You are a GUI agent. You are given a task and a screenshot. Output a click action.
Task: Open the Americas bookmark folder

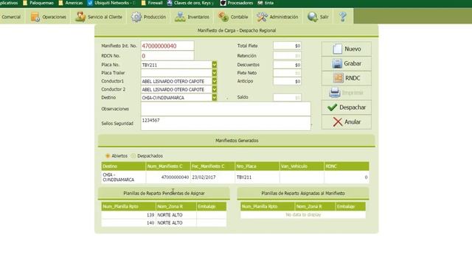click(x=71, y=3)
